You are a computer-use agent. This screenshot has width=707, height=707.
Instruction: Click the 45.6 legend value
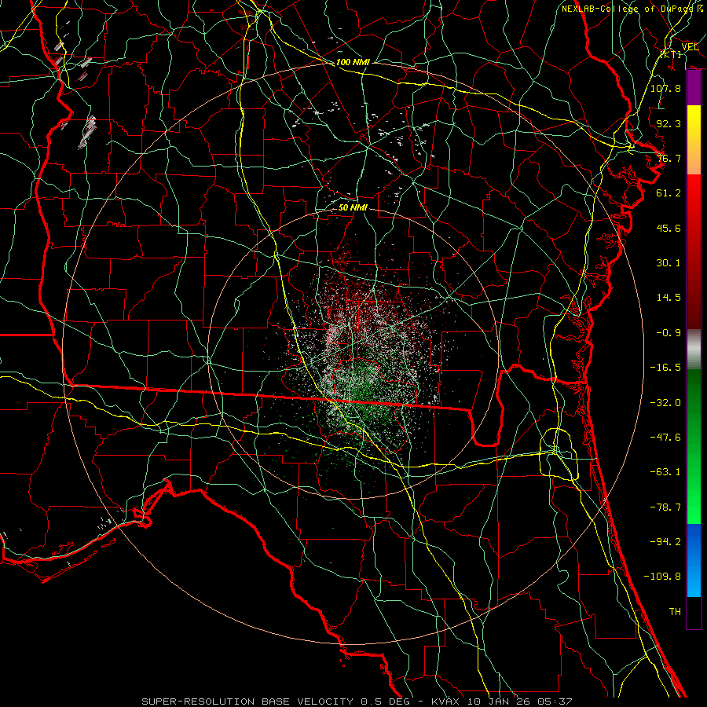[x=669, y=228]
